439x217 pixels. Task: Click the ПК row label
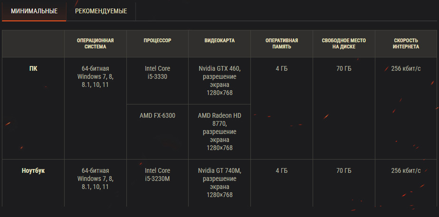[x=33, y=68]
